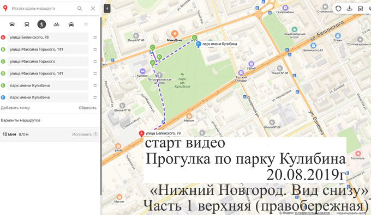The width and height of the screenshot is (371, 215).
Task: Toggle the panorama layer button on map
Action: [350, 9]
